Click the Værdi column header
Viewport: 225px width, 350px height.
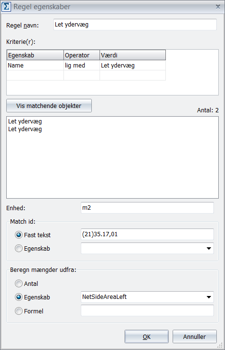pos(133,55)
